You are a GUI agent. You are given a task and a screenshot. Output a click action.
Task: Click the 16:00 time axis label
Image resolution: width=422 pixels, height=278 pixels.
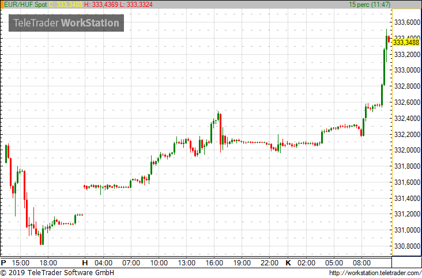pyautogui.click(x=214, y=262)
